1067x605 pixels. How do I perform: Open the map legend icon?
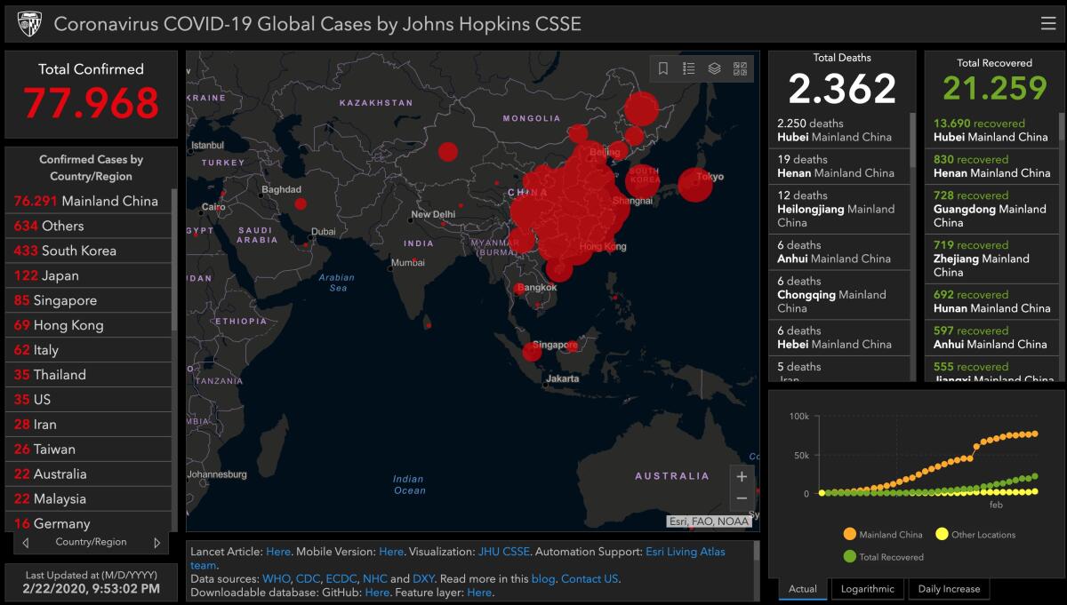pos(688,68)
